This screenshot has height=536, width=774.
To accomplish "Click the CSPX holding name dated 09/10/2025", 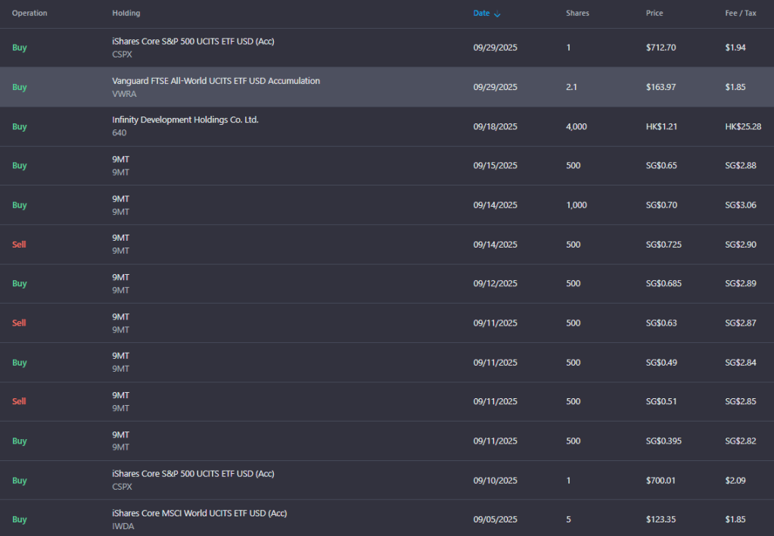I will click(x=193, y=474).
